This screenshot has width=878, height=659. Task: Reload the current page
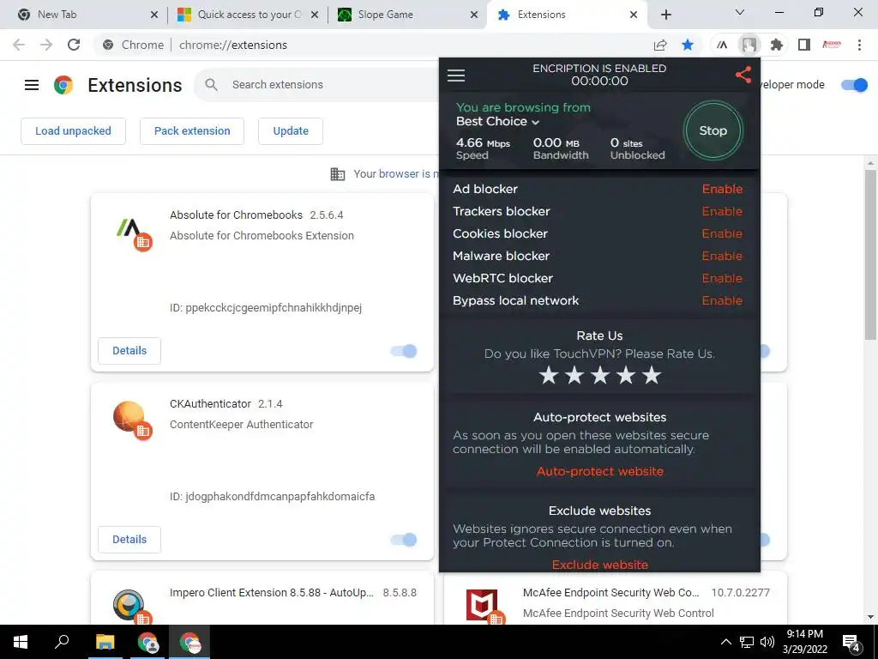tap(74, 45)
